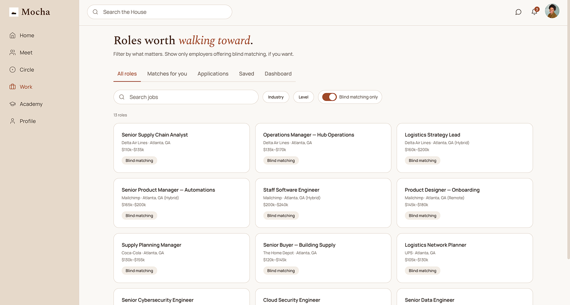Open messages chat bubble icon
Image resolution: width=570 pixels, height=305 pixels.
518,12
